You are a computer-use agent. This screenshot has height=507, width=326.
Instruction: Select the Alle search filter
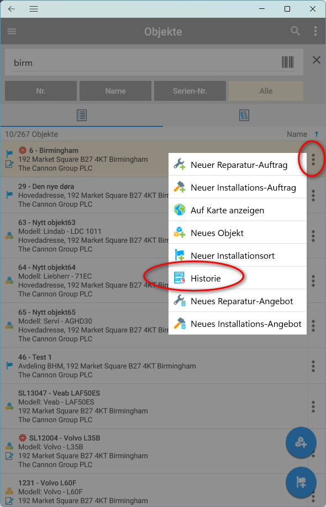[x=266, y=91]
